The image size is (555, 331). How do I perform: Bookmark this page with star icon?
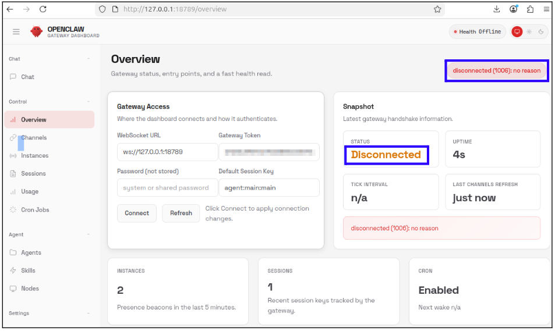click(437, 9)
